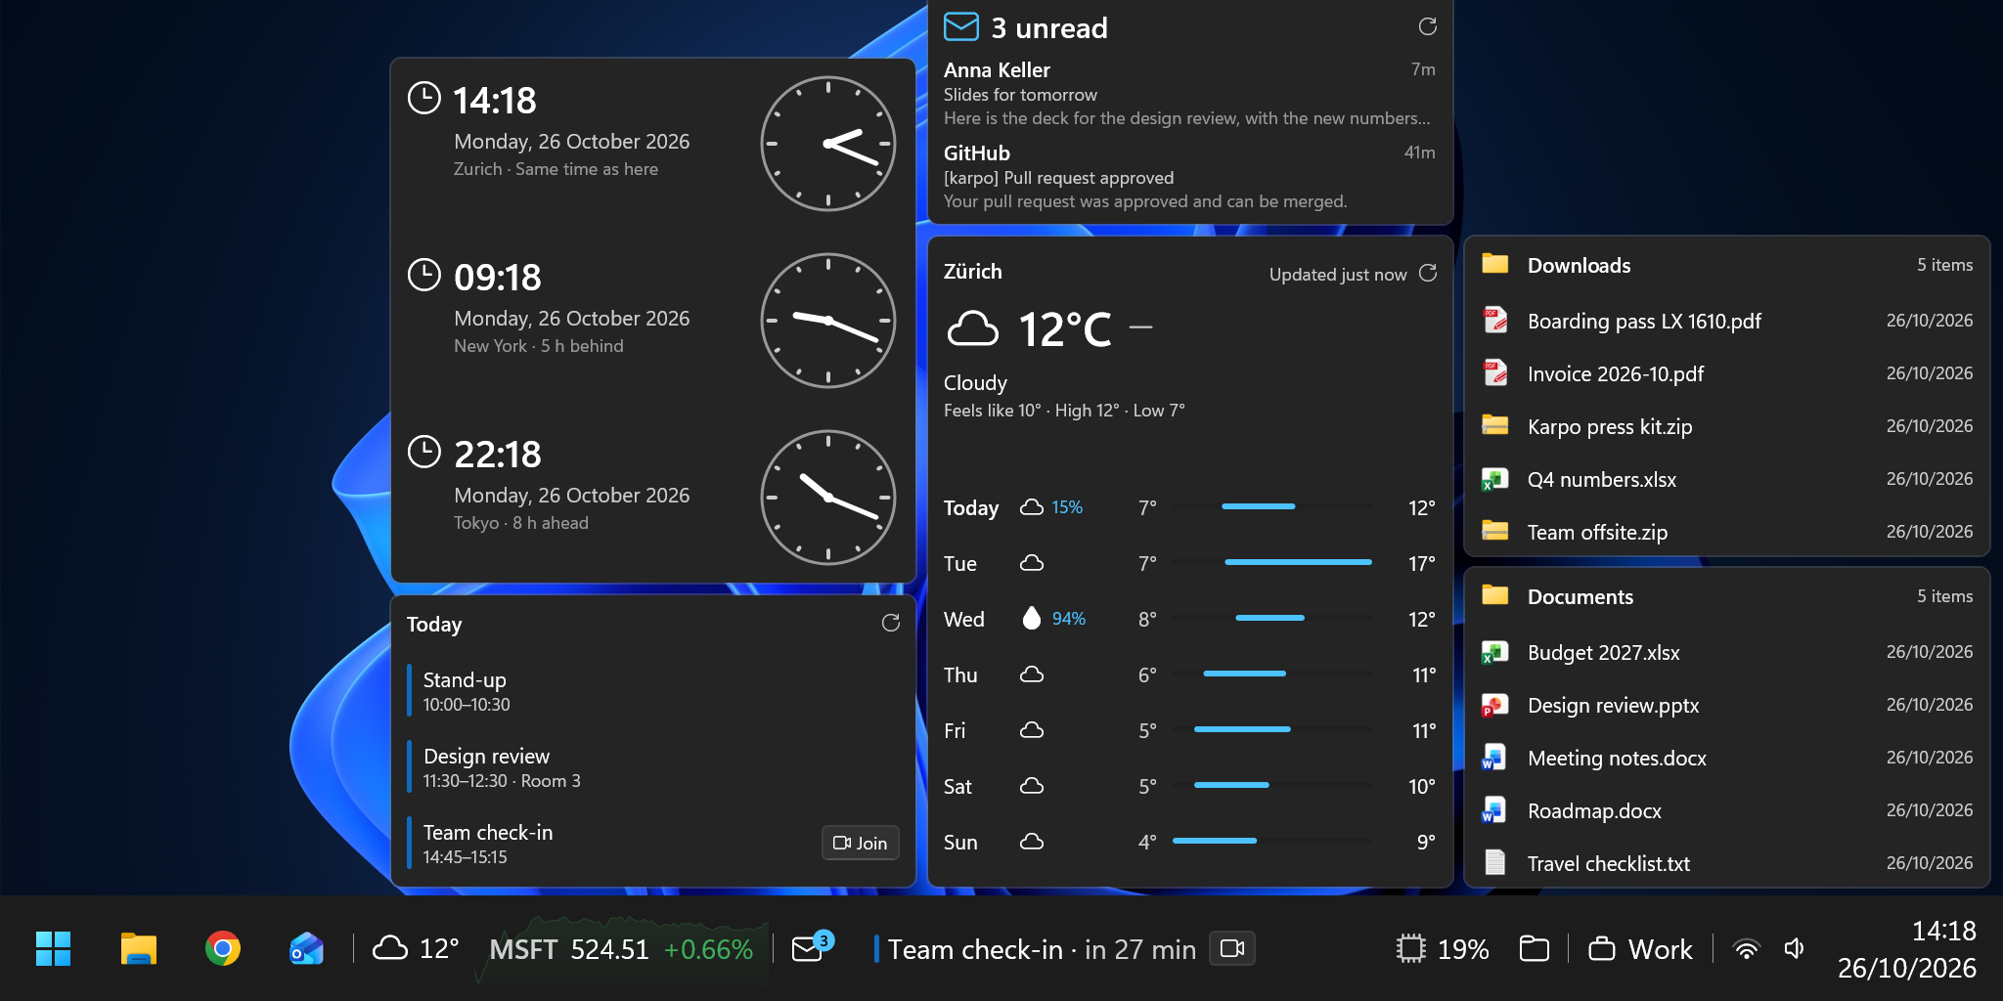Open Anna Keller's Slides for tomorrow email
The width and height of the screenshot is (2003, 1001).
click(1189, 94)
